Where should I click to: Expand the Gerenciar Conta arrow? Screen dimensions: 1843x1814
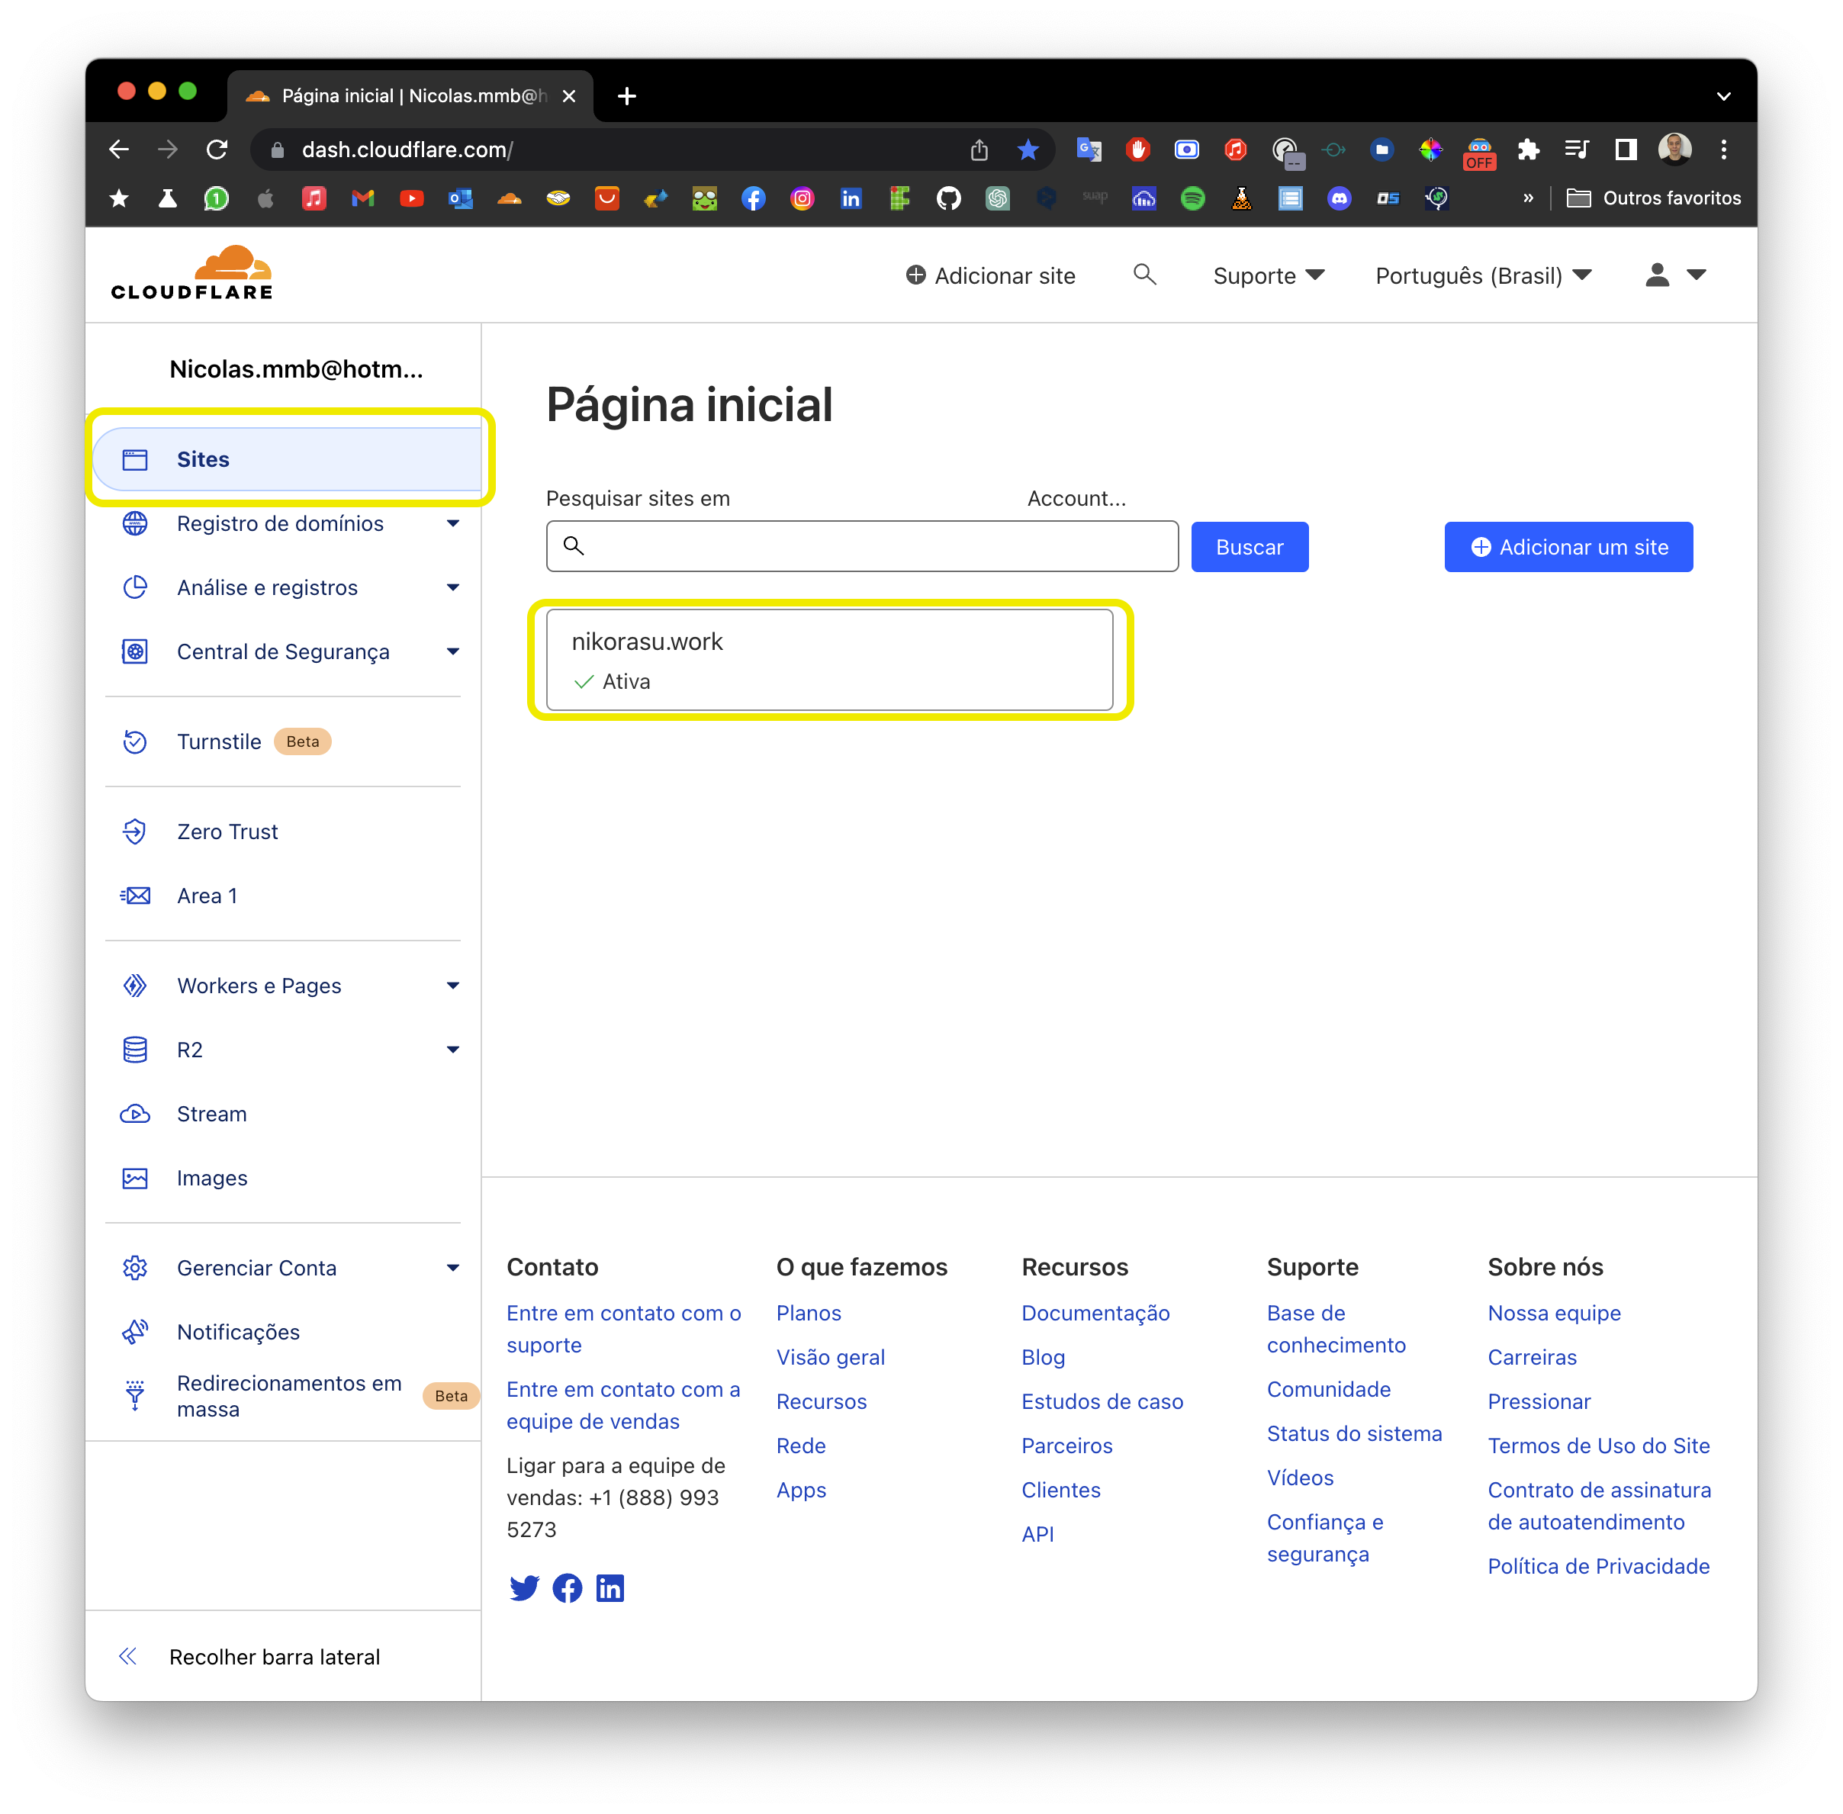click(x=452, y=1267)
